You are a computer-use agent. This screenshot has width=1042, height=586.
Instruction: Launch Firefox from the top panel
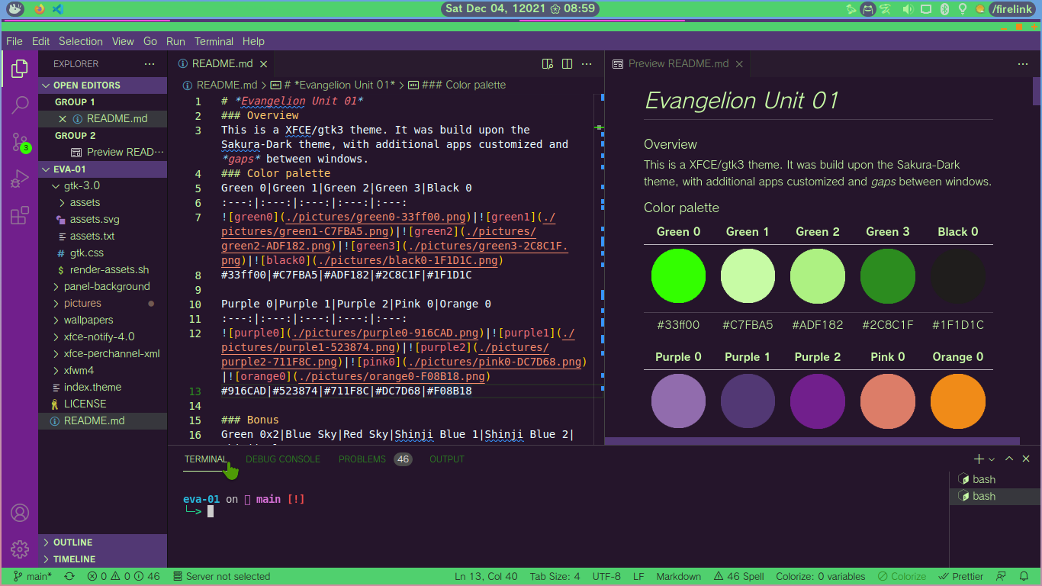coord(39,9)
